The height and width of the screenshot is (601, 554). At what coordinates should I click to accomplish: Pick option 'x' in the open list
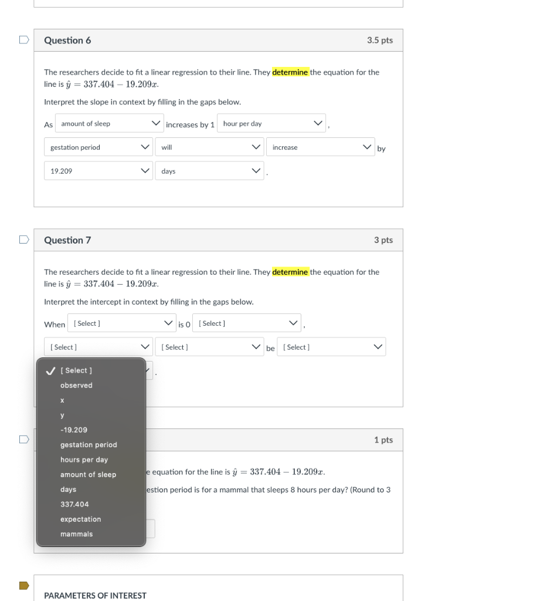pyautogui.click(x=91, y=400)
